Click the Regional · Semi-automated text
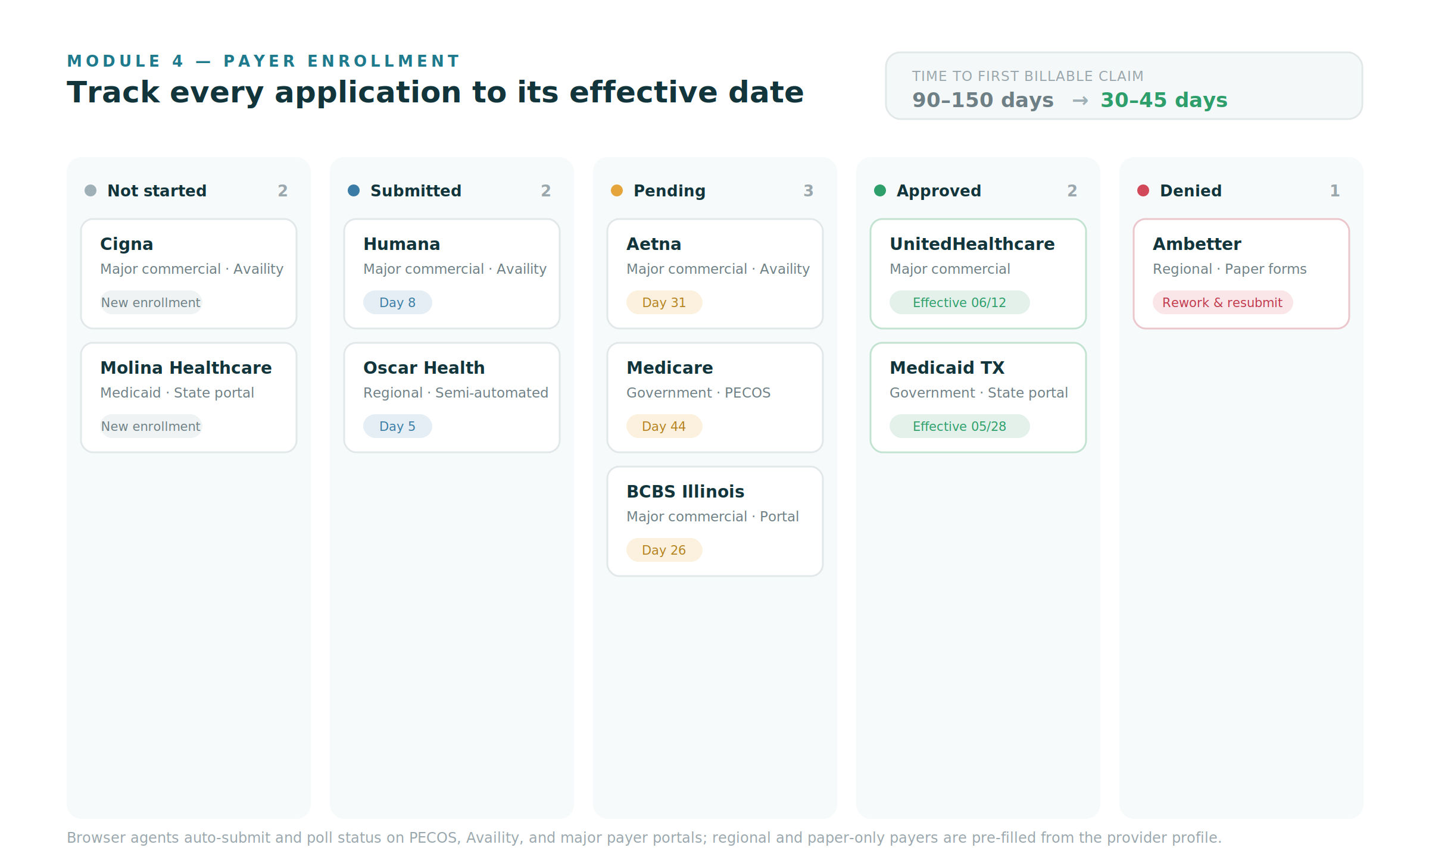The height and width of the screenshot is (857, 1429). [x=456, y=393]
